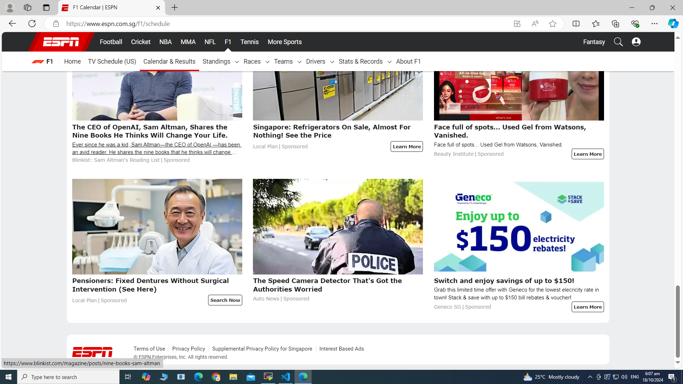
Task: Open Split screen icon
Action: 576,24
